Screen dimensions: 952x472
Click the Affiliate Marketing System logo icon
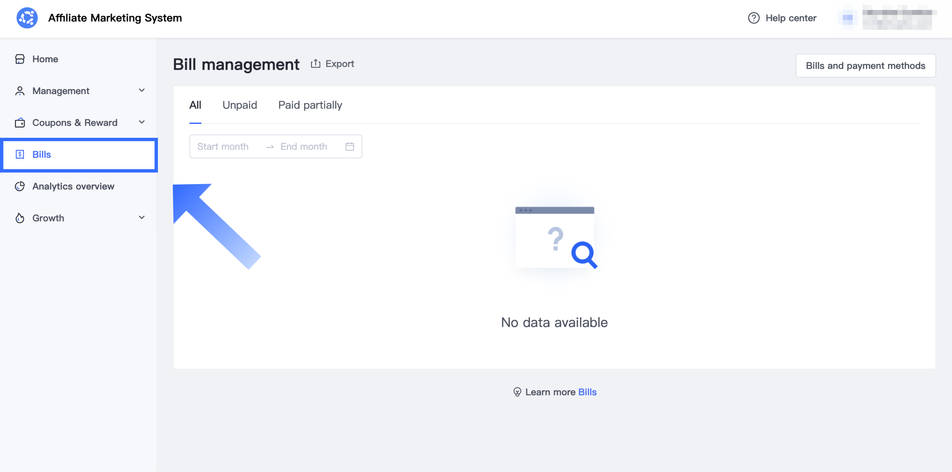(27, 18)
